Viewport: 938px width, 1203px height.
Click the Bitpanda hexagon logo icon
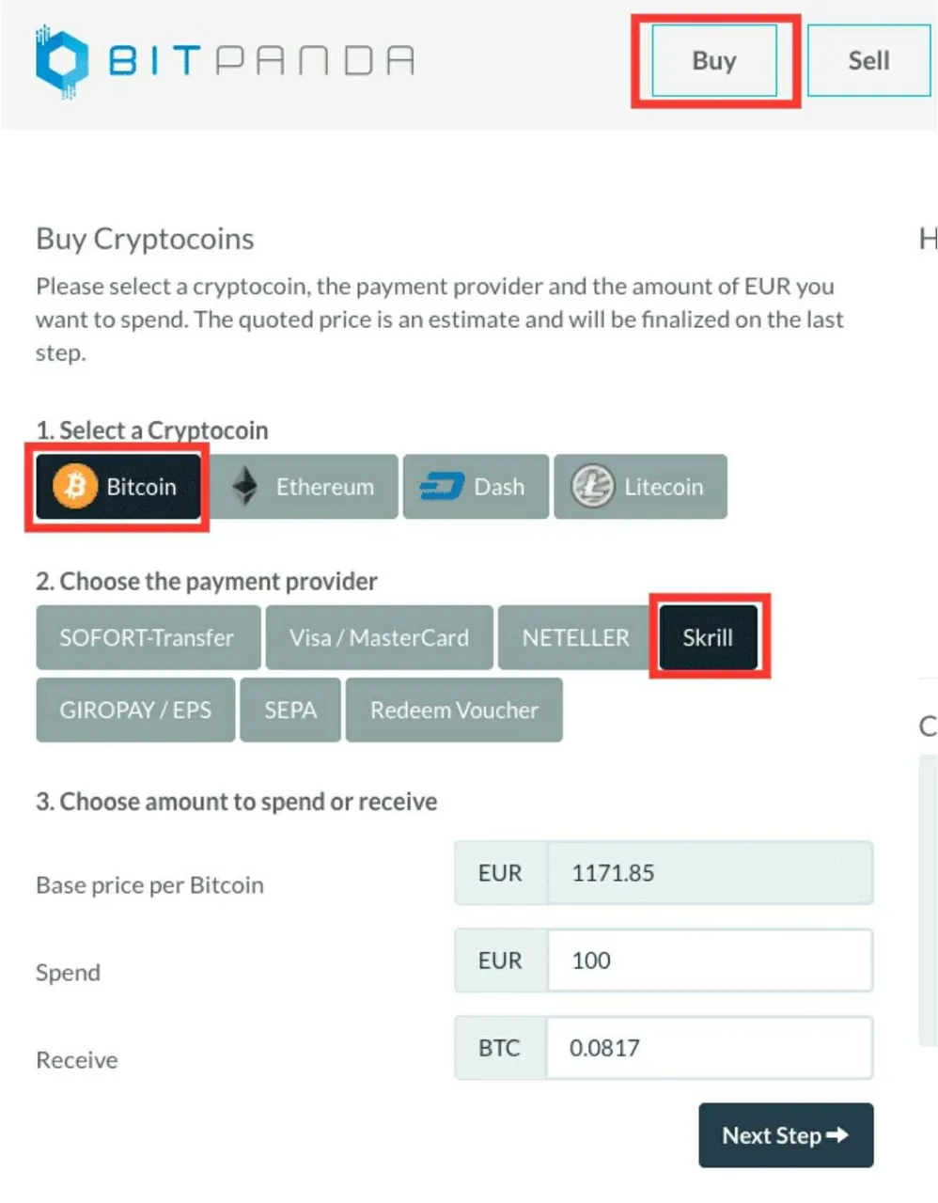(x=62, y=61)
